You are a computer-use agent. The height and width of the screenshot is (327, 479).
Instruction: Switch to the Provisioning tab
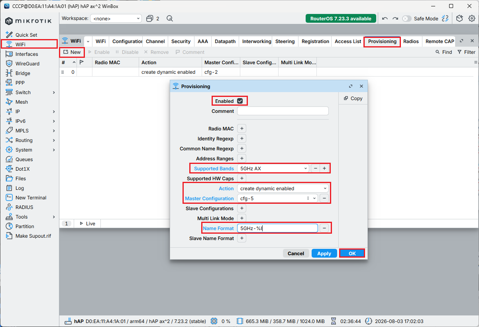tap(382, 41)
